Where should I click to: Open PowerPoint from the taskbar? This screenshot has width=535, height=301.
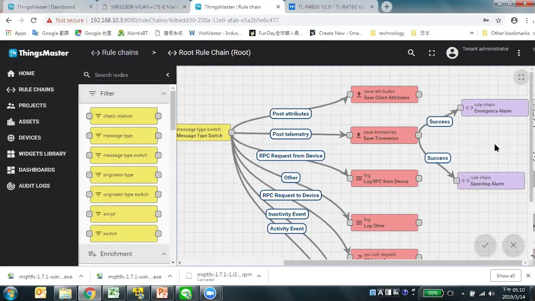[x=162, y=293]
